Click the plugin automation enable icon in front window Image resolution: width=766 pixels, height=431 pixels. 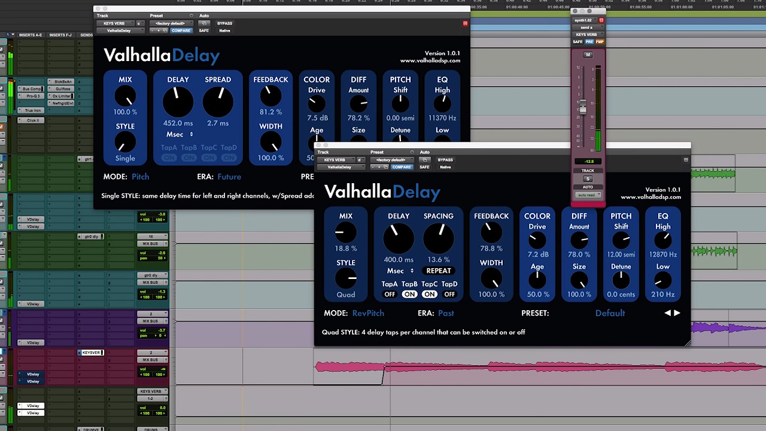424,160
